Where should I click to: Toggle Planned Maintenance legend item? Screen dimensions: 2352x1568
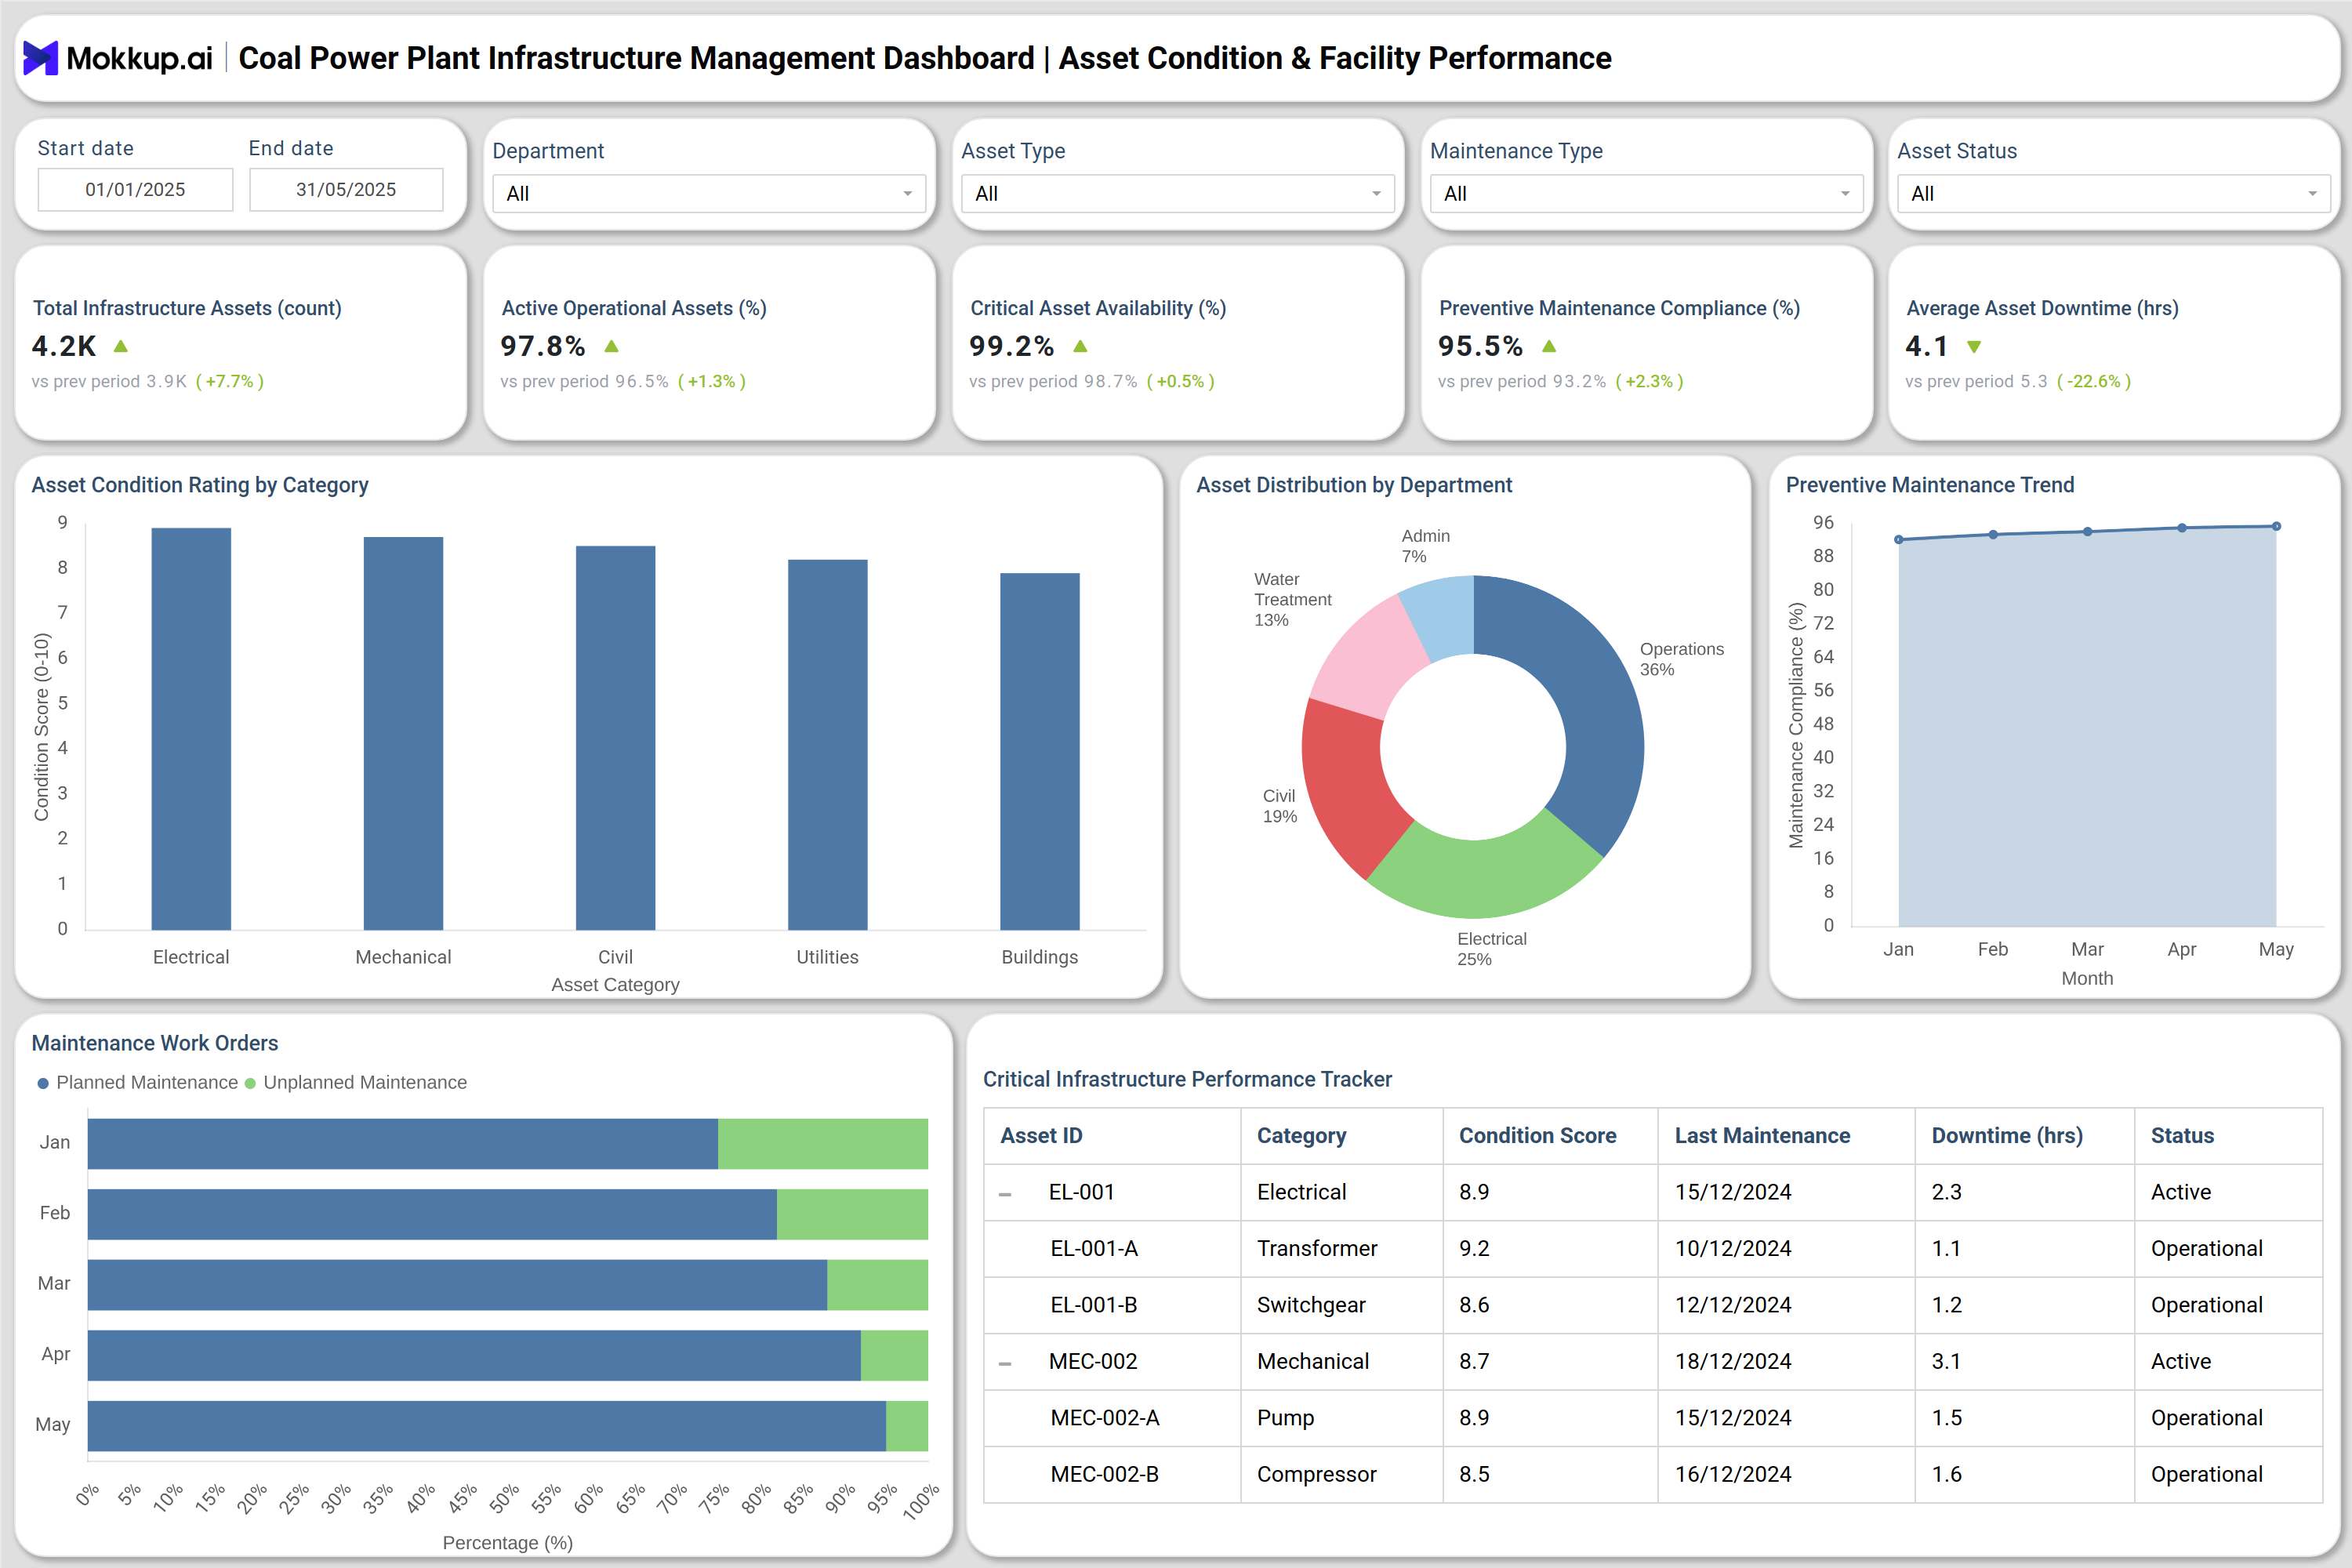point(137,1082)
